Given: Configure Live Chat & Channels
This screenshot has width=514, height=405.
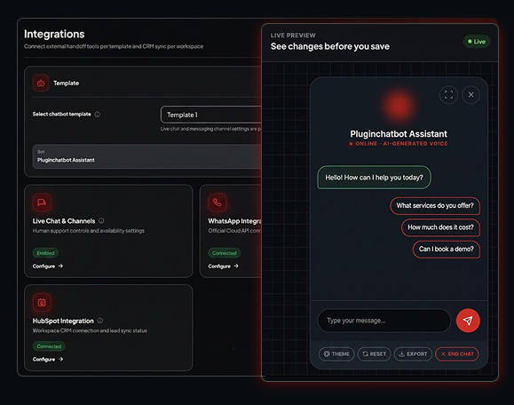Looking at the screenshot, I should [48, 266].
